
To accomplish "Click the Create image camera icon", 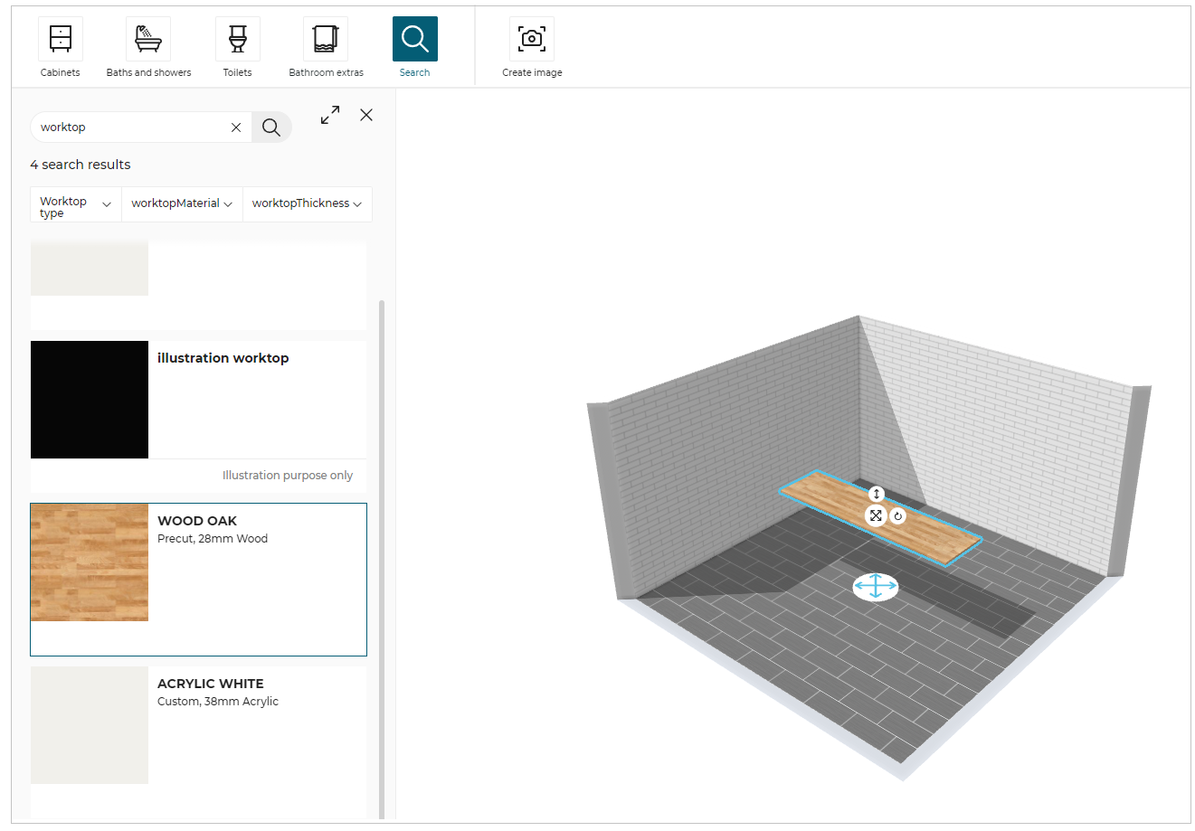I will point(532,40).
